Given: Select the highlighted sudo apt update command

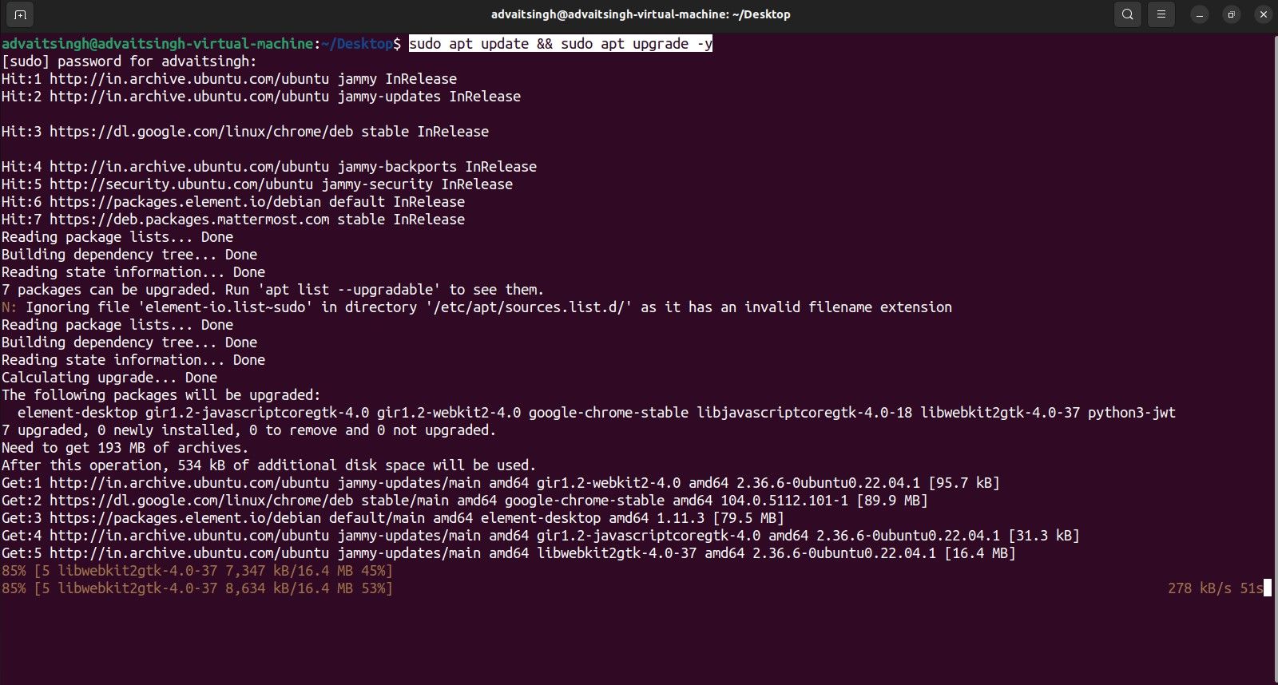Looking at the screenshot, I should 559,44.
